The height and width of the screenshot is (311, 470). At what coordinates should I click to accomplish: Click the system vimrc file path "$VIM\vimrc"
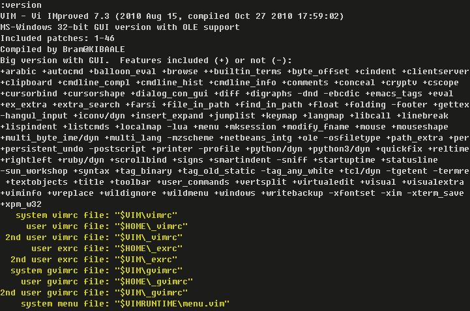[146, 215]
